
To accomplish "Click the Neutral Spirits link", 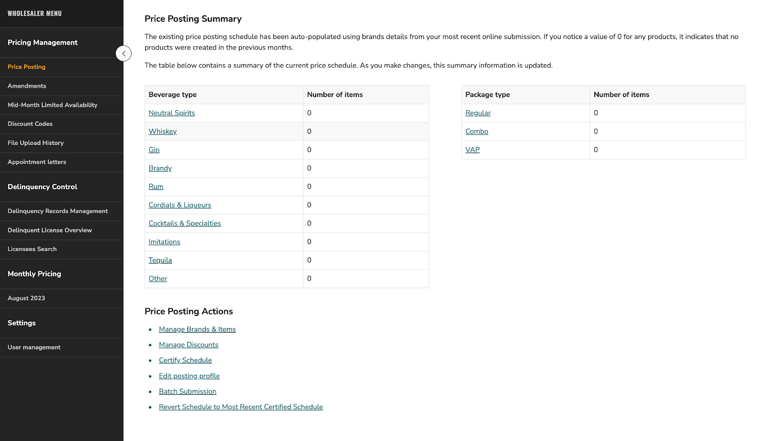I will click(x=171, y=113).
